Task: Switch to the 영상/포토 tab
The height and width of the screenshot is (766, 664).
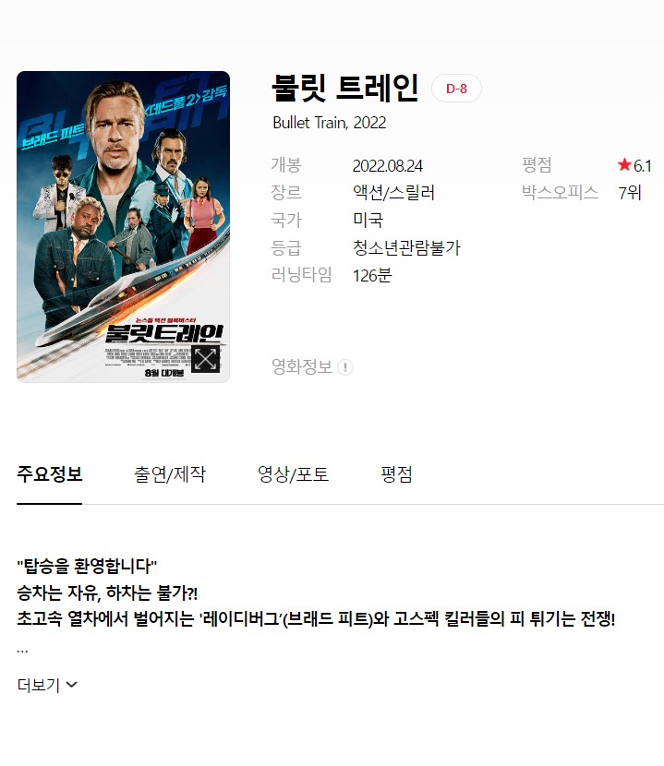Action: pos(293,473)
